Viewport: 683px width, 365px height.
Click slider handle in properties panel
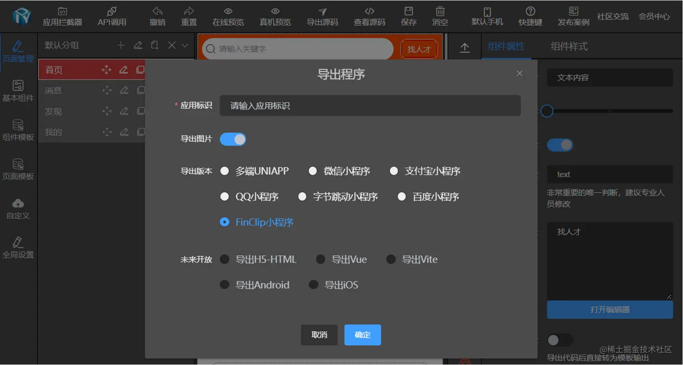tap(547, 111)
